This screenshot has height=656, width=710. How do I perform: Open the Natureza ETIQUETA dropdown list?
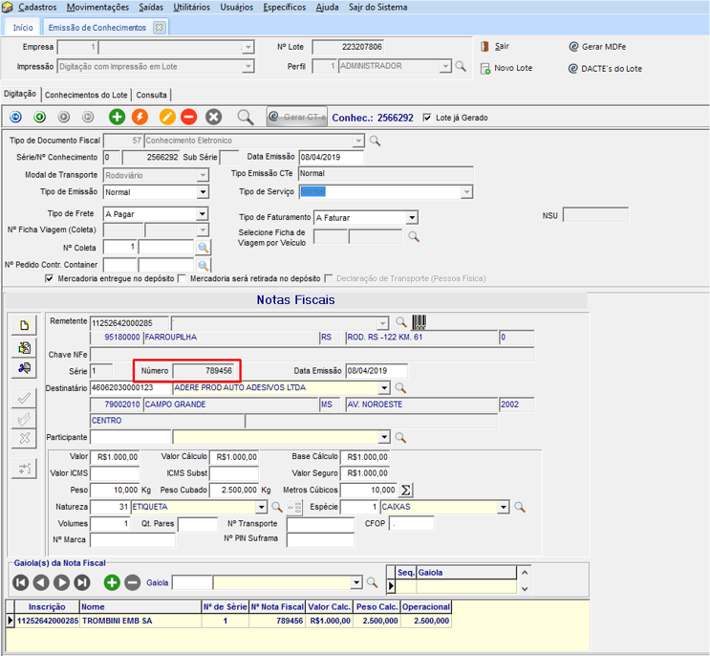261,507
